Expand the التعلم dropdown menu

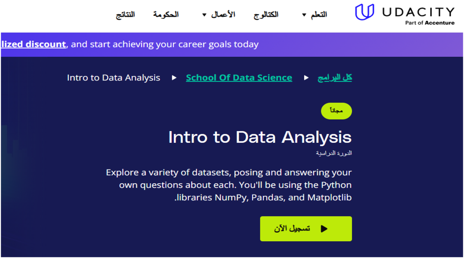click(x=319, y=14)
